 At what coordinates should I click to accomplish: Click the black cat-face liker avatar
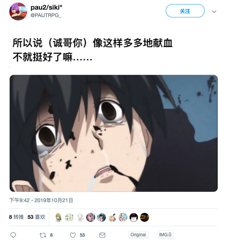tap(134, 217)
